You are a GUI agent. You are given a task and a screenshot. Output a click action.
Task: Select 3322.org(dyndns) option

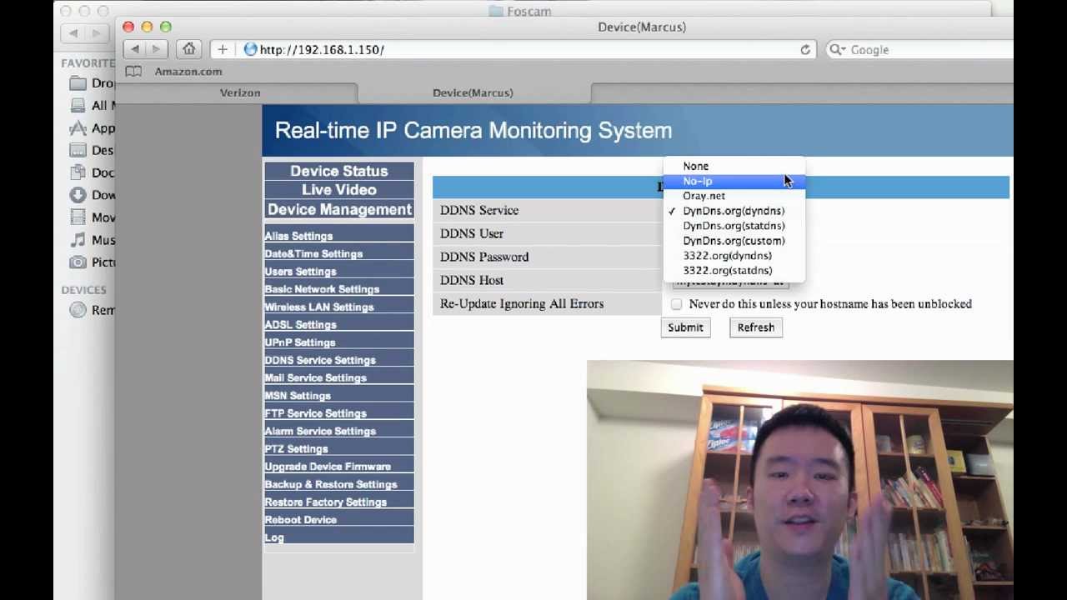734,256
